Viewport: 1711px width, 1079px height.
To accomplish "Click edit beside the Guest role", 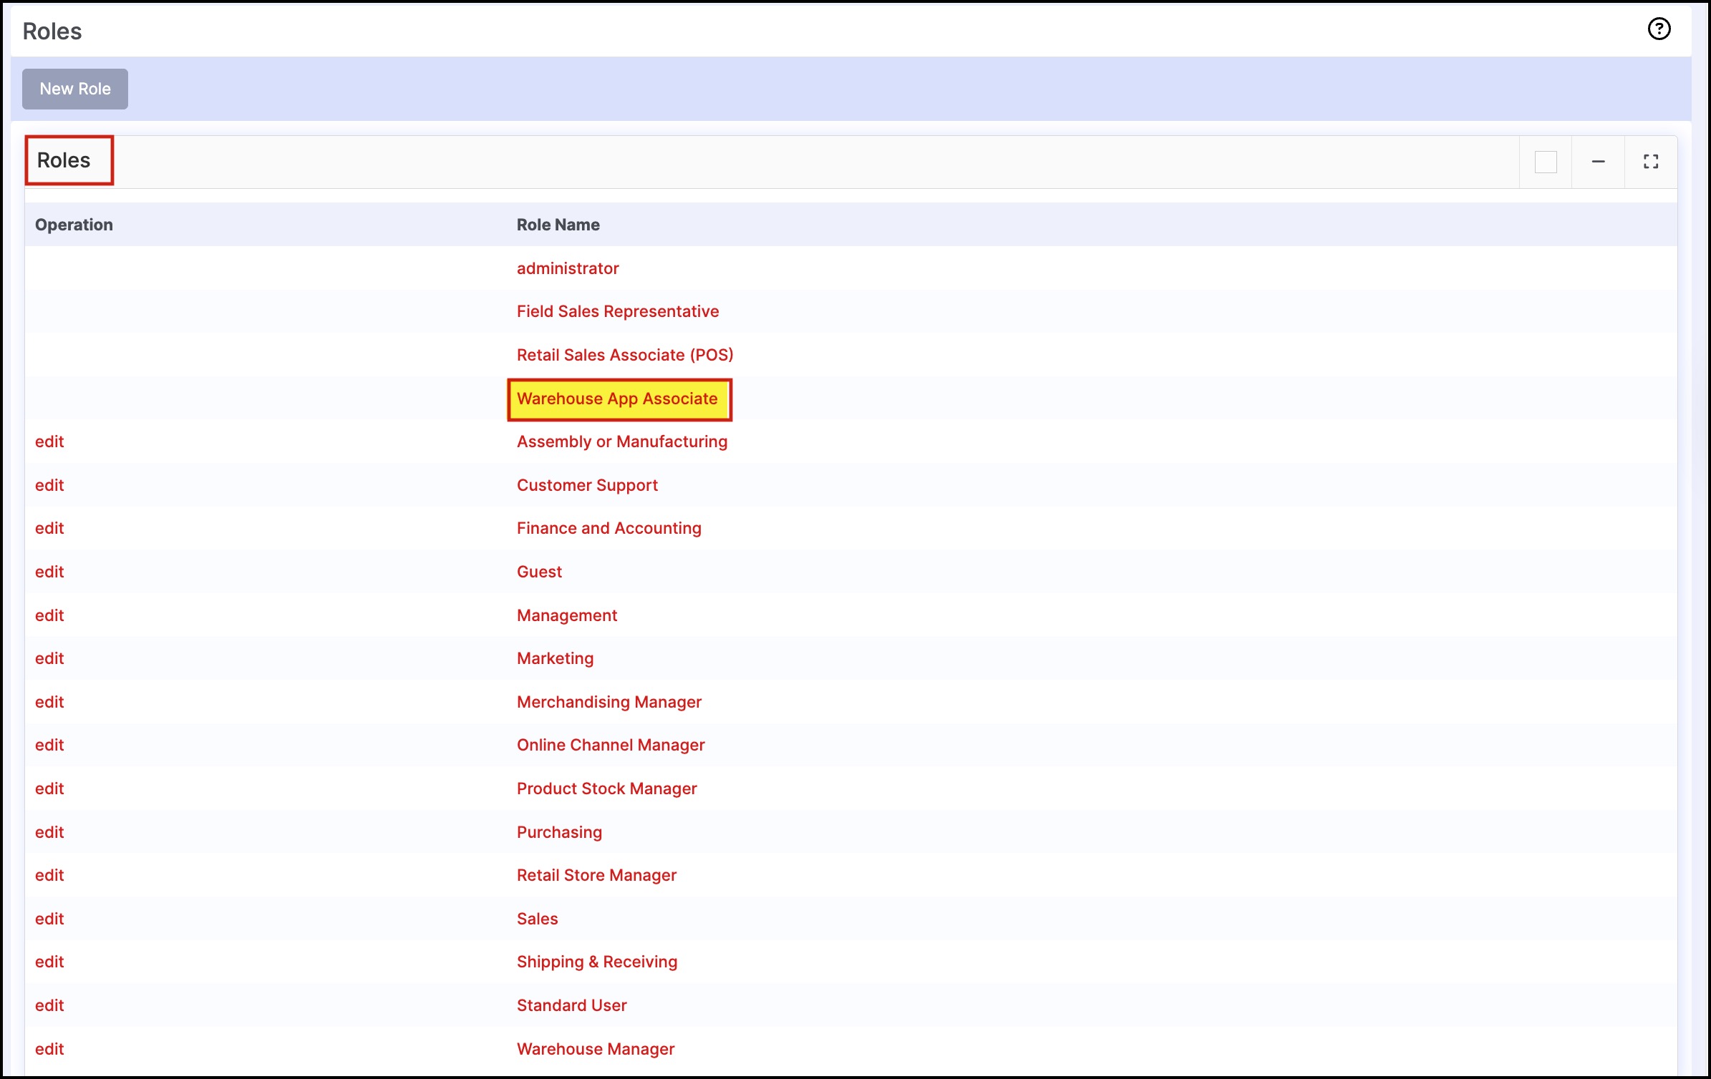I will (x=49, y=572).
